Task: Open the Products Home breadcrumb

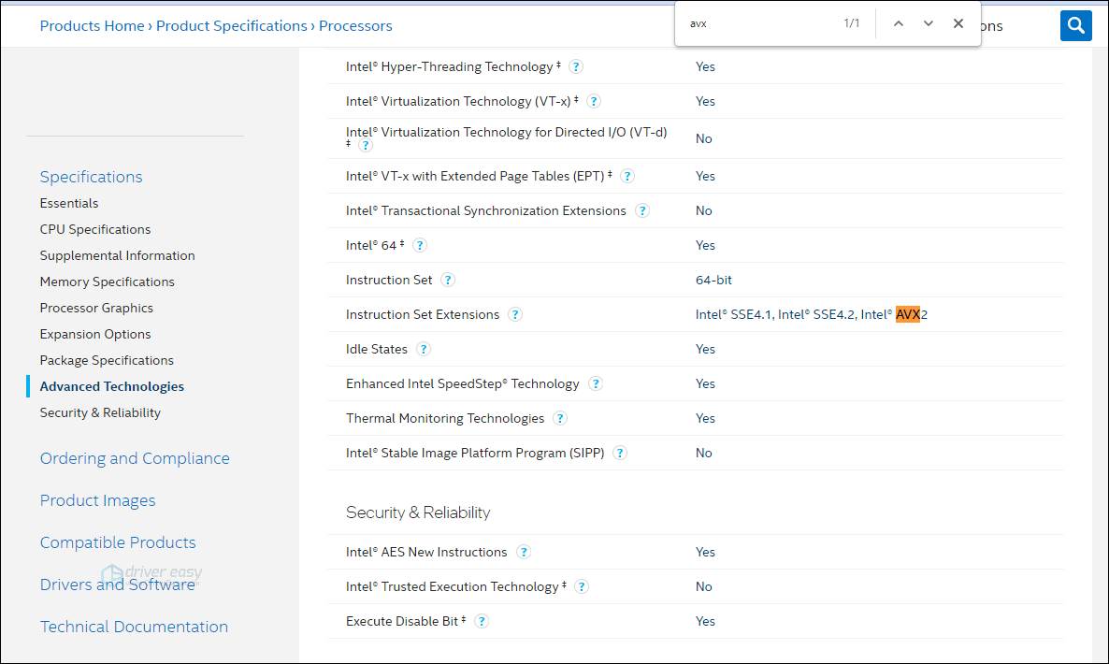Action: (92, 26)
